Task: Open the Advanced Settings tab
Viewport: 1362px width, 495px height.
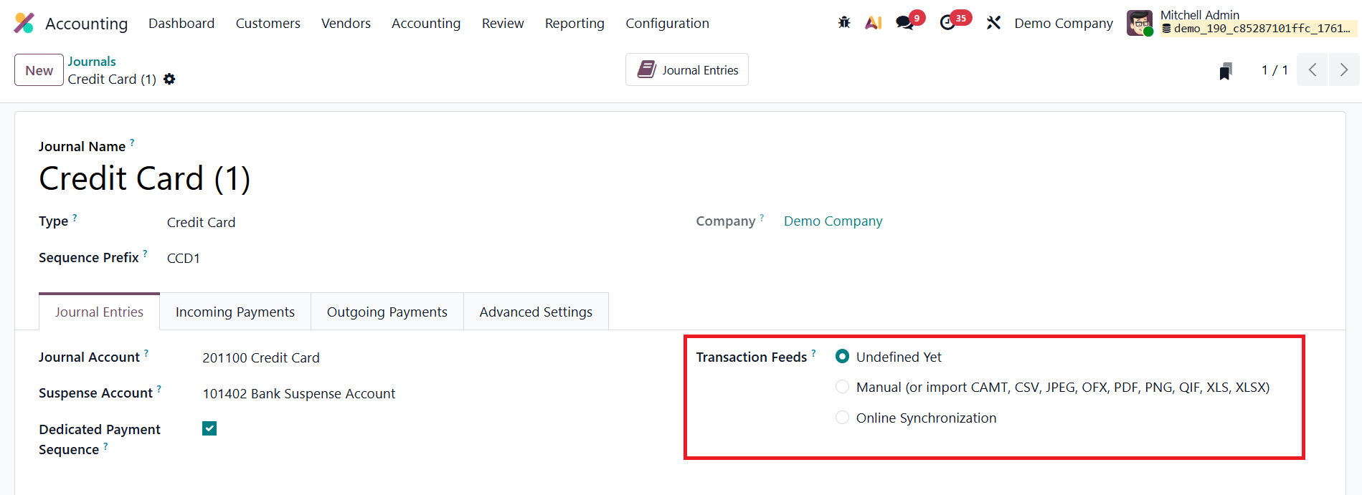Action: tap(536, 312)
